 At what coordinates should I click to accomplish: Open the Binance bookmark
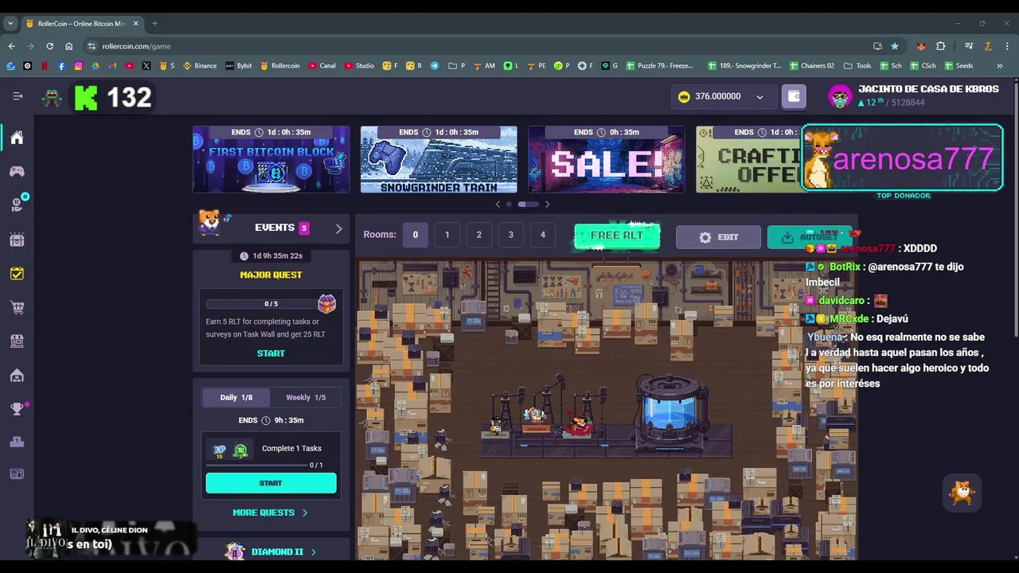click(x=200, y=66)
